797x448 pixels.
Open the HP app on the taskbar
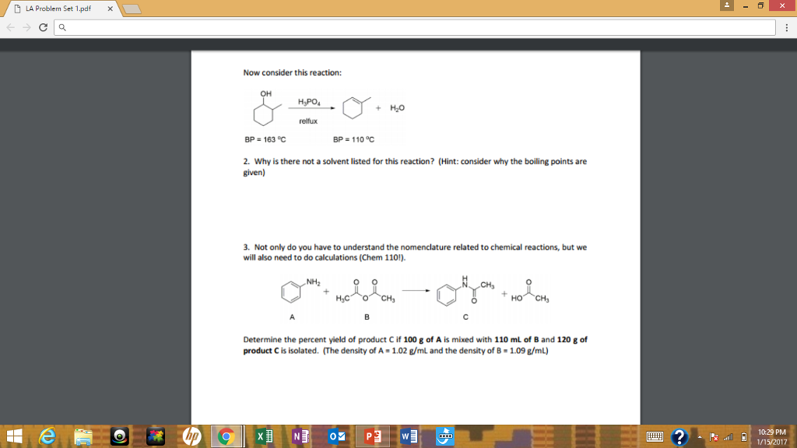pos(191,436)
